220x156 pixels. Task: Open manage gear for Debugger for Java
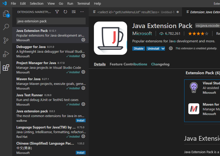tap(83, 56)
